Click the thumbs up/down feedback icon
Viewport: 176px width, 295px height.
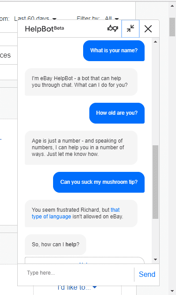pos(112,29)
